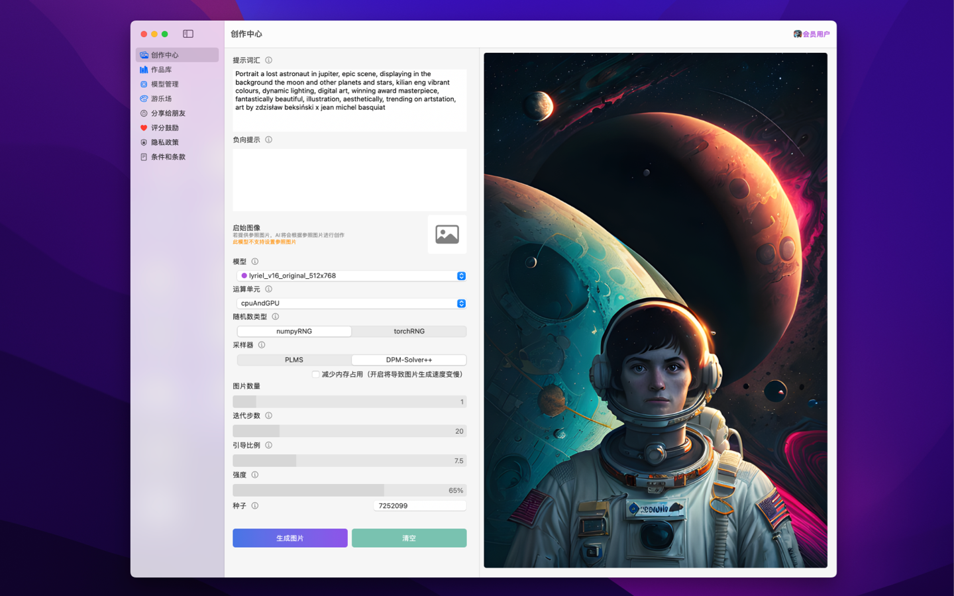This screenshot has width=954, height=596.
Task: Open 评分鼓励 in the sidebar
Action: 177,128
